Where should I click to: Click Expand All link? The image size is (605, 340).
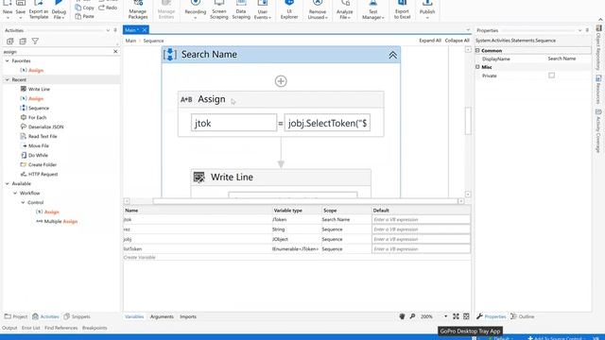tap(430, 41)
